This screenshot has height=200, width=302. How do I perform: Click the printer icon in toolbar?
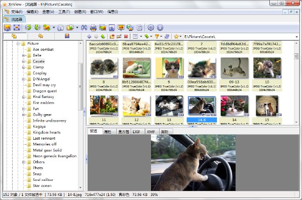(93, 28)
